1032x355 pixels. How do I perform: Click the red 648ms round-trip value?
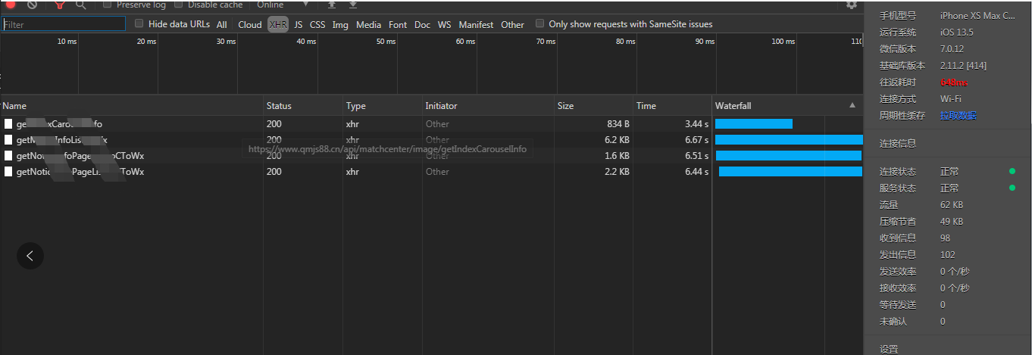coord(954,82)
